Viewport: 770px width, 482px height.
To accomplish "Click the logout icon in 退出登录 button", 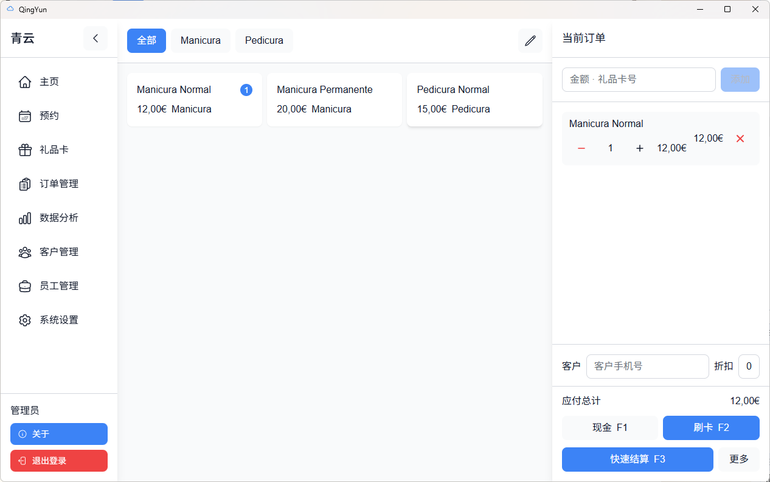I will point(23,461).
